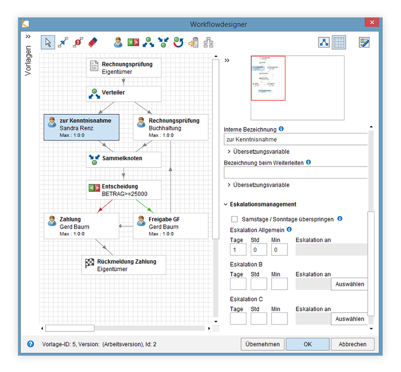Screen dimensions: 401x372
Task: Expand the Vorlagen side panel
Action: pos(28,37)
